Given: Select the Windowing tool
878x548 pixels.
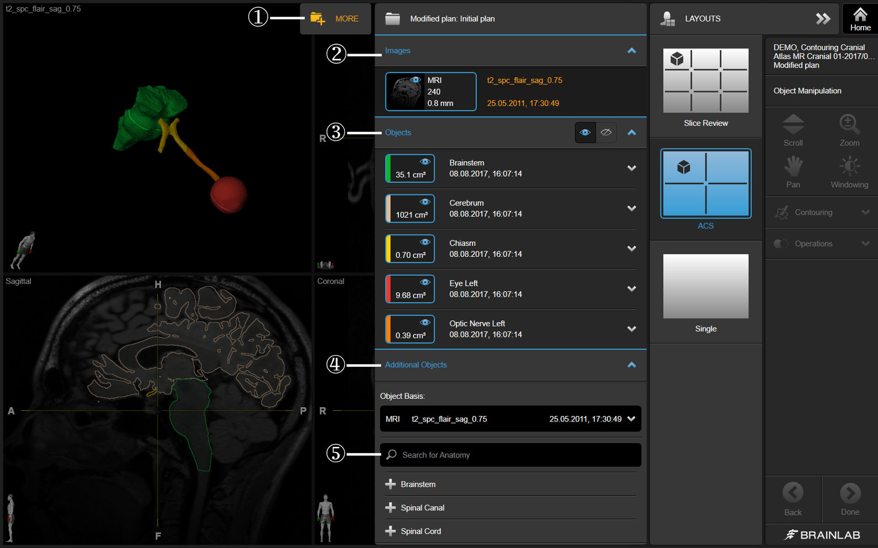Looking at the screenshot, I should (x=849, y=172).
